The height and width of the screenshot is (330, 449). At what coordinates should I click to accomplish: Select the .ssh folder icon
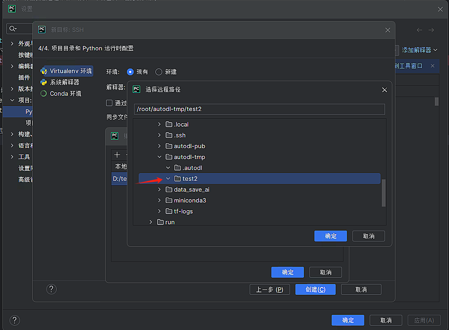click(169, 135)
